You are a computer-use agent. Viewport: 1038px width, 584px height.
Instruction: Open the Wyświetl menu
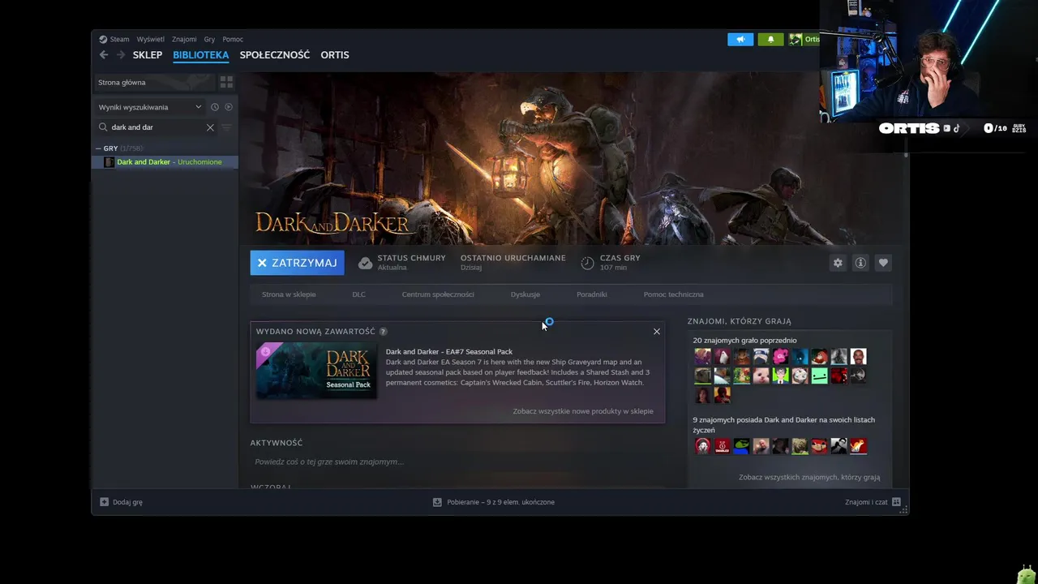pyautogui.click(x=150, y=39)
